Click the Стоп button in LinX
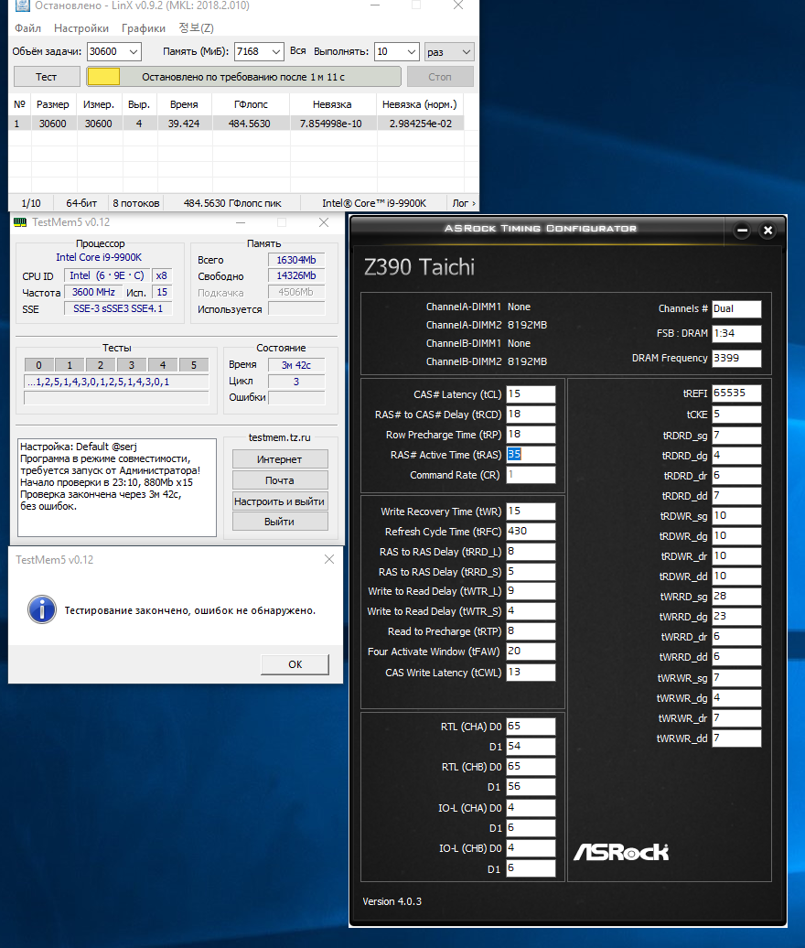 [x=439, y=77]
